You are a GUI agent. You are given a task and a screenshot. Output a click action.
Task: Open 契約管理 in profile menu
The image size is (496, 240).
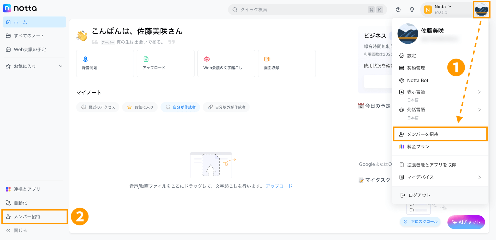[x=440, y=68]
